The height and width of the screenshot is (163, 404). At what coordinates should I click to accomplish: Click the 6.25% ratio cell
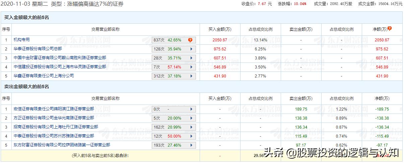click(x=260, y=49)
